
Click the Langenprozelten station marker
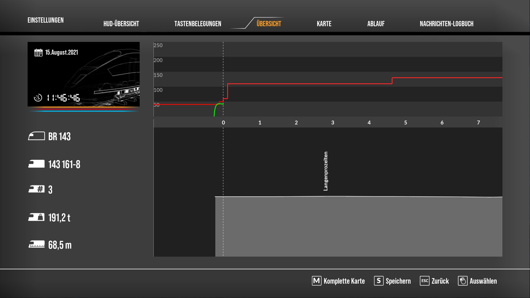pyautogui.click(x=326, y=171)
